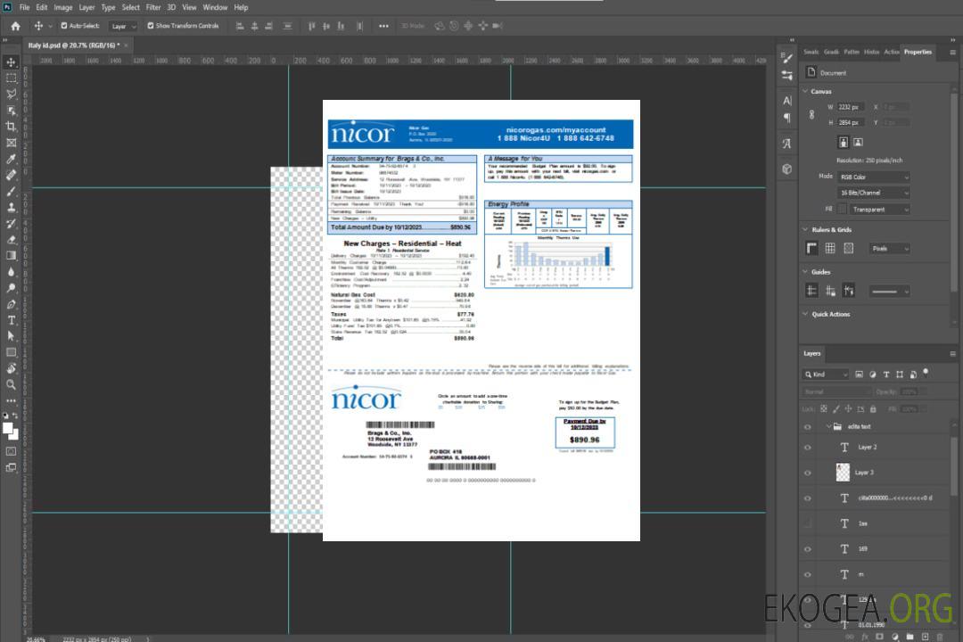
Task: Switch to the Swatches panel tab
Action: coord(811,52)
